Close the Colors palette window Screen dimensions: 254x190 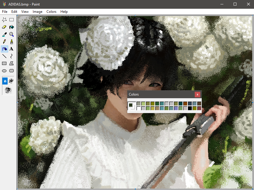coord(197,95)
